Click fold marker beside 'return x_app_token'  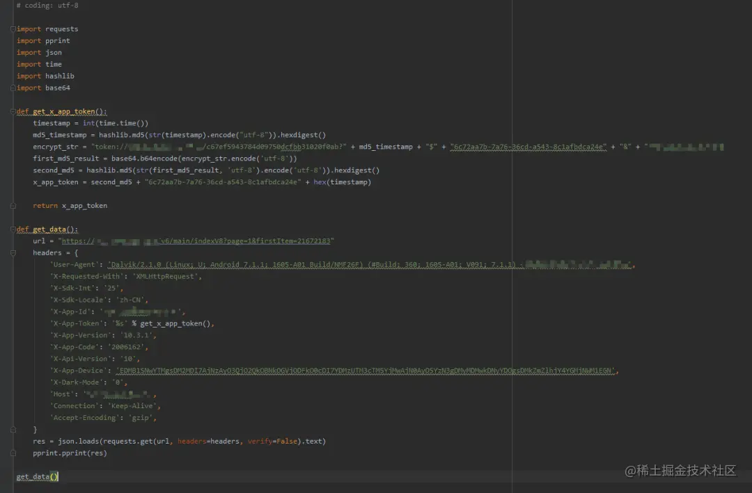coord(13,206)
